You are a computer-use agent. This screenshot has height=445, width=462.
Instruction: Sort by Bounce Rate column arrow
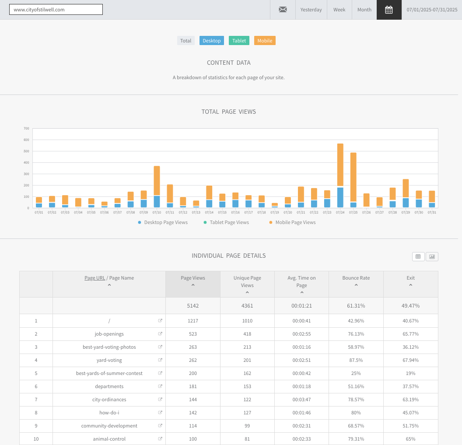356,285
